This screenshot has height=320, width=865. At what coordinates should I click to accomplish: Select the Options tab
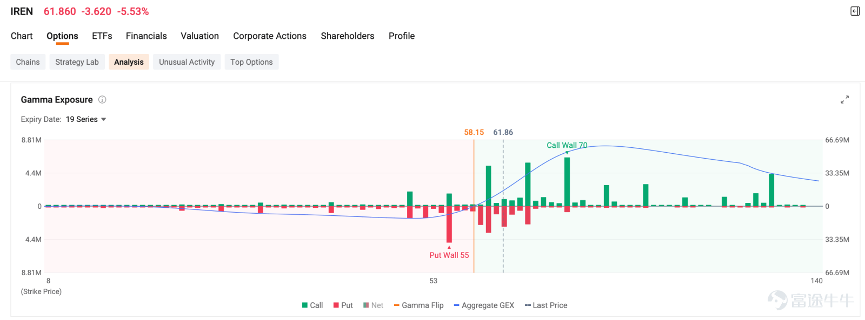62,36
